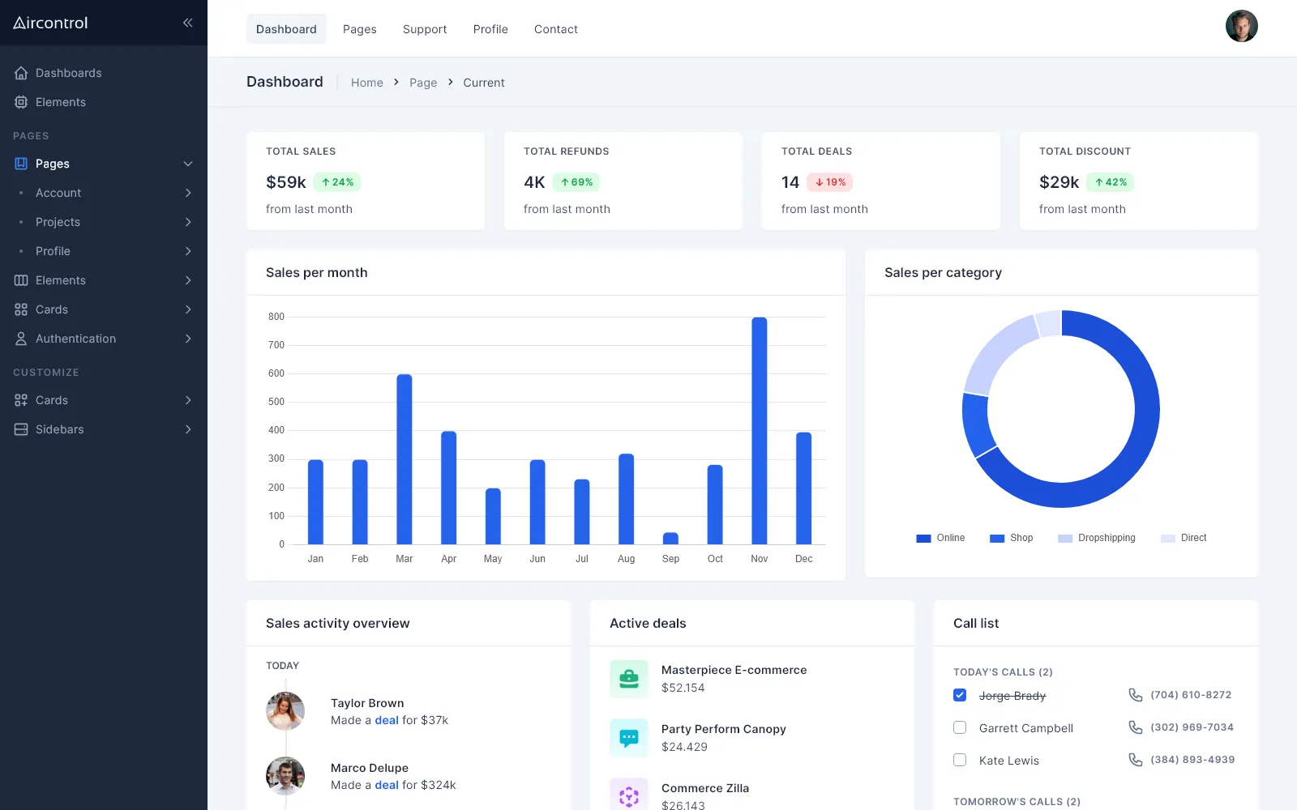Viewport: 1297px width, 810px height.
Task: Expand the Authentication chevron
Action: click(x=188, y=339)
